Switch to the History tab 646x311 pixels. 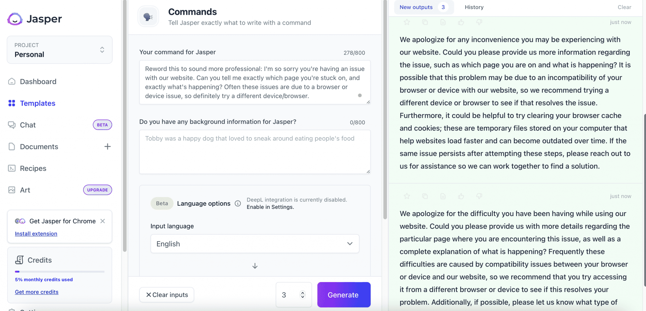coord(474,7)
